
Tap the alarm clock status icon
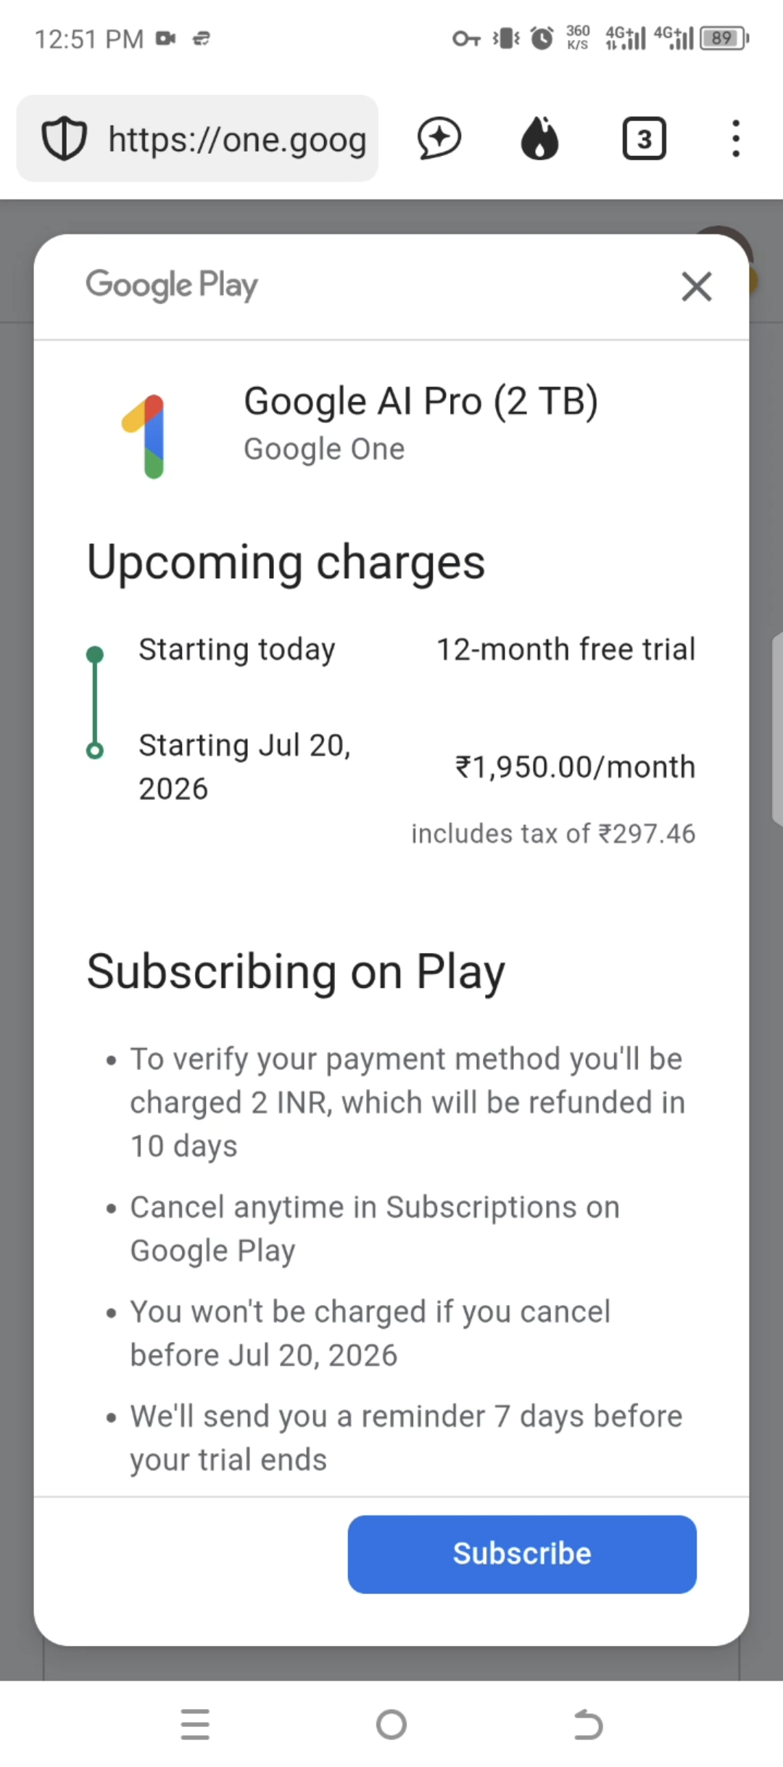click(542, 38)
